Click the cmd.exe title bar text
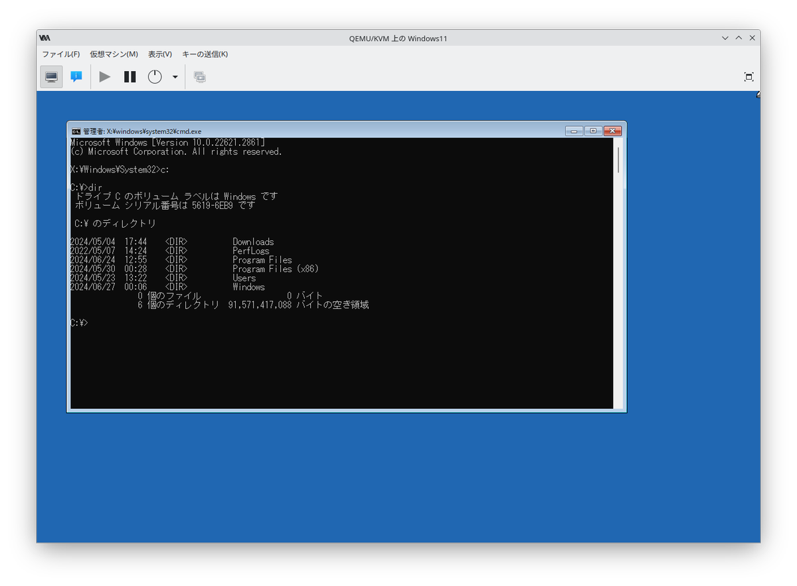 click(142, 131)
